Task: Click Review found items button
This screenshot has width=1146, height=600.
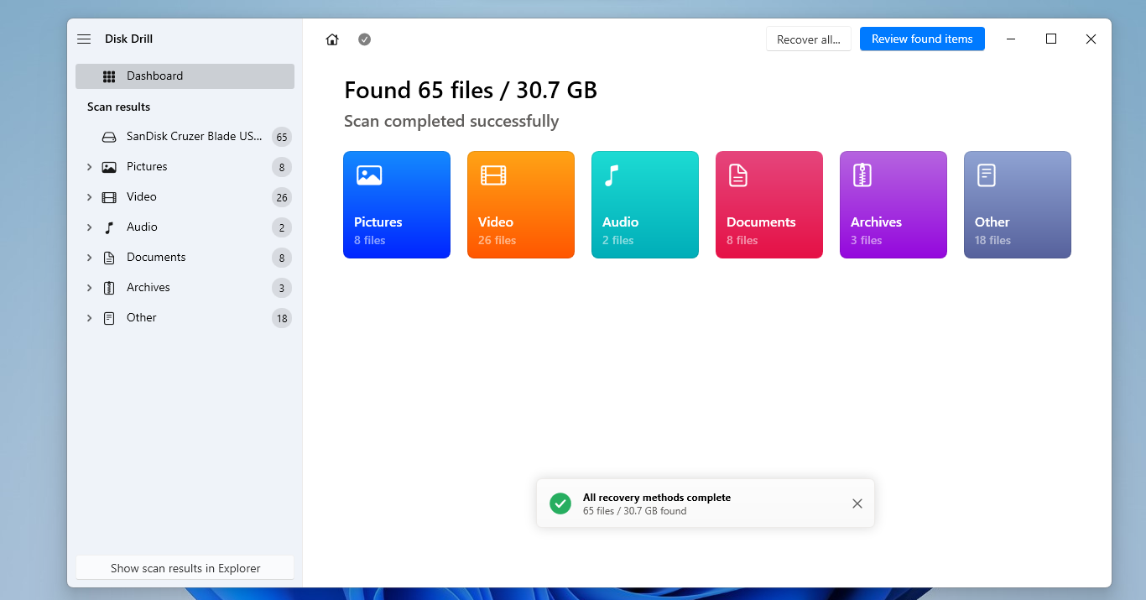Action: (922, 39)
